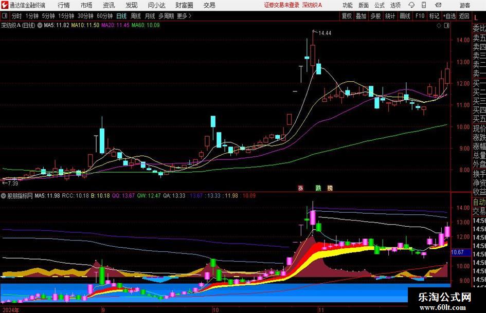Click the 深纺织A (日线) chart title
The image size is (486, 313).
click(18, 25)
